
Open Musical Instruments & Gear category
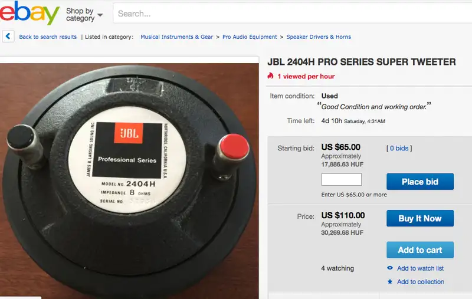(x=176, y=37)
